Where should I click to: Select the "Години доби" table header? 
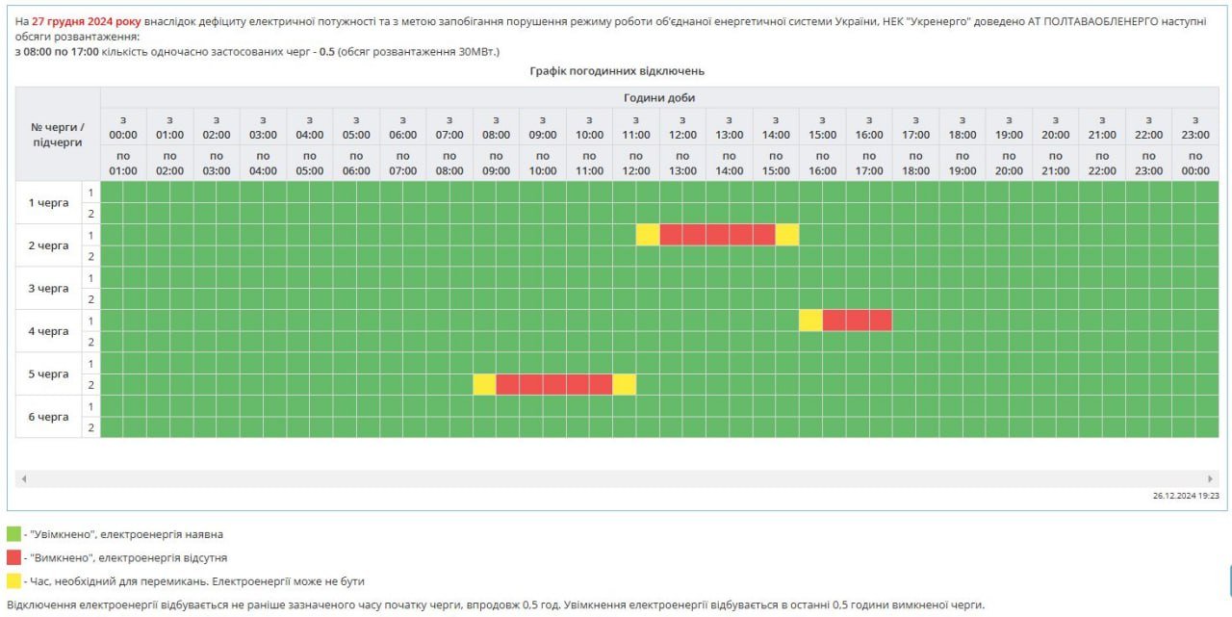659,97
